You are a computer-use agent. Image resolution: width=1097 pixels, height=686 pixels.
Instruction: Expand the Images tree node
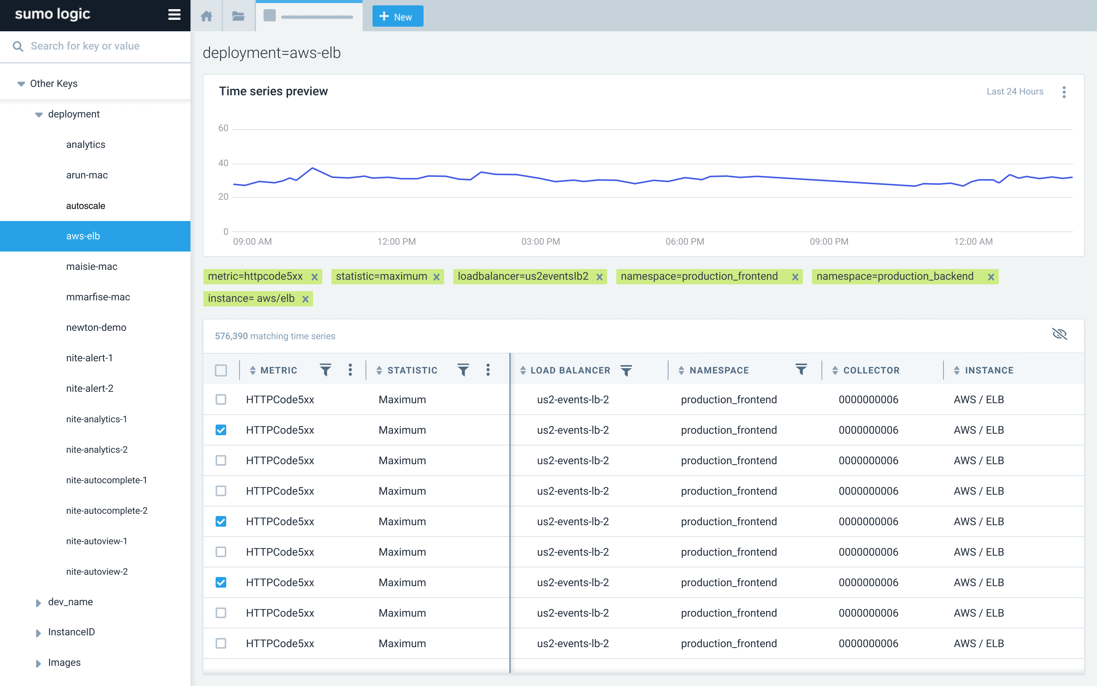tap(38, 663)
